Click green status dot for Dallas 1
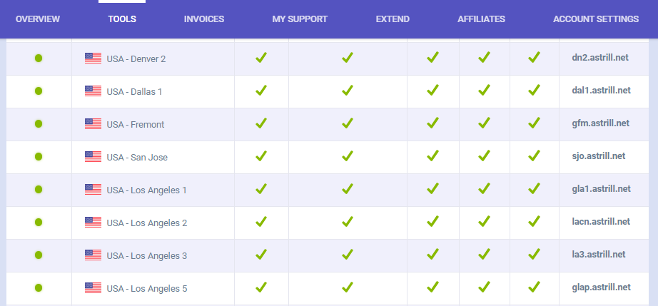 click(39, 91)
